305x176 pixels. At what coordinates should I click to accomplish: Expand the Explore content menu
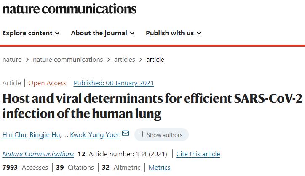[x=31, y=33]
